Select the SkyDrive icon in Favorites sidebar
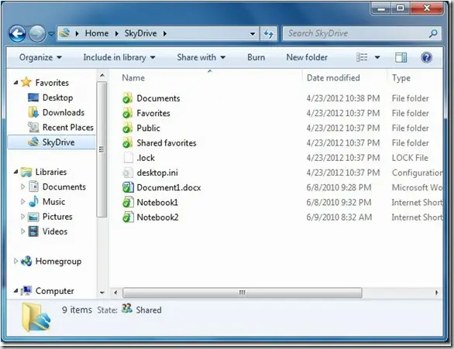This screenshot has width=454, height=349. [x=33, y=142]
